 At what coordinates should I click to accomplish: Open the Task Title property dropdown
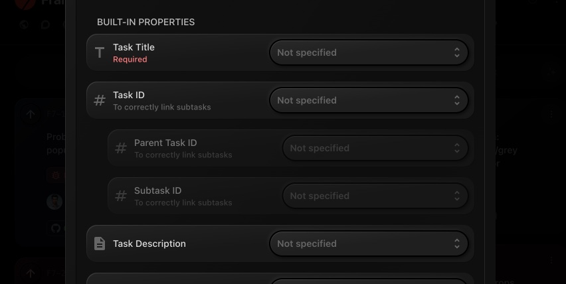(368, 52)
